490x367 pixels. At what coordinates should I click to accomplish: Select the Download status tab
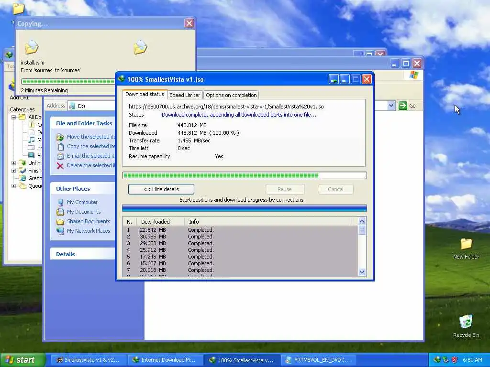pos(145,94)
